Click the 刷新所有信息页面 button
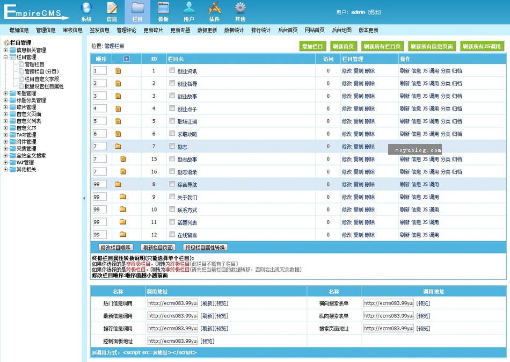The height and width of the screenshot is (362, 510). [x=432, y=46]
